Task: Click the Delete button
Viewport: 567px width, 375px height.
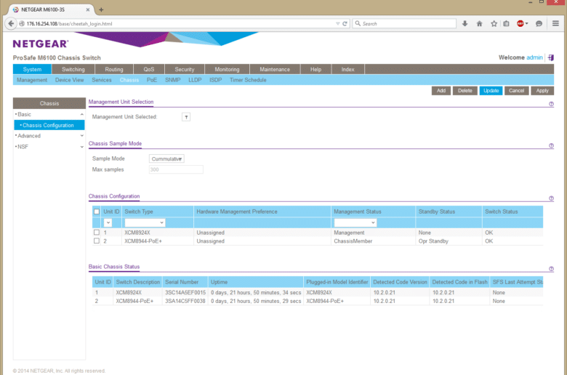Action: coord(465,91)
